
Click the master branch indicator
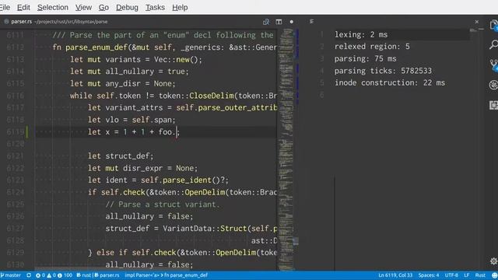pos(11,275)
